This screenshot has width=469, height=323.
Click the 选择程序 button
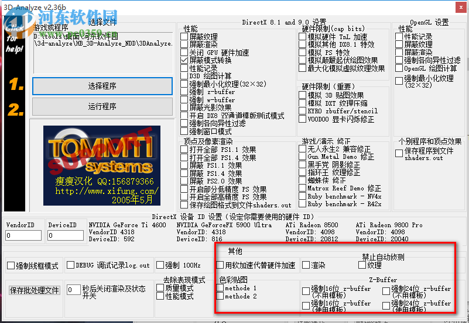tap(102, 86)
